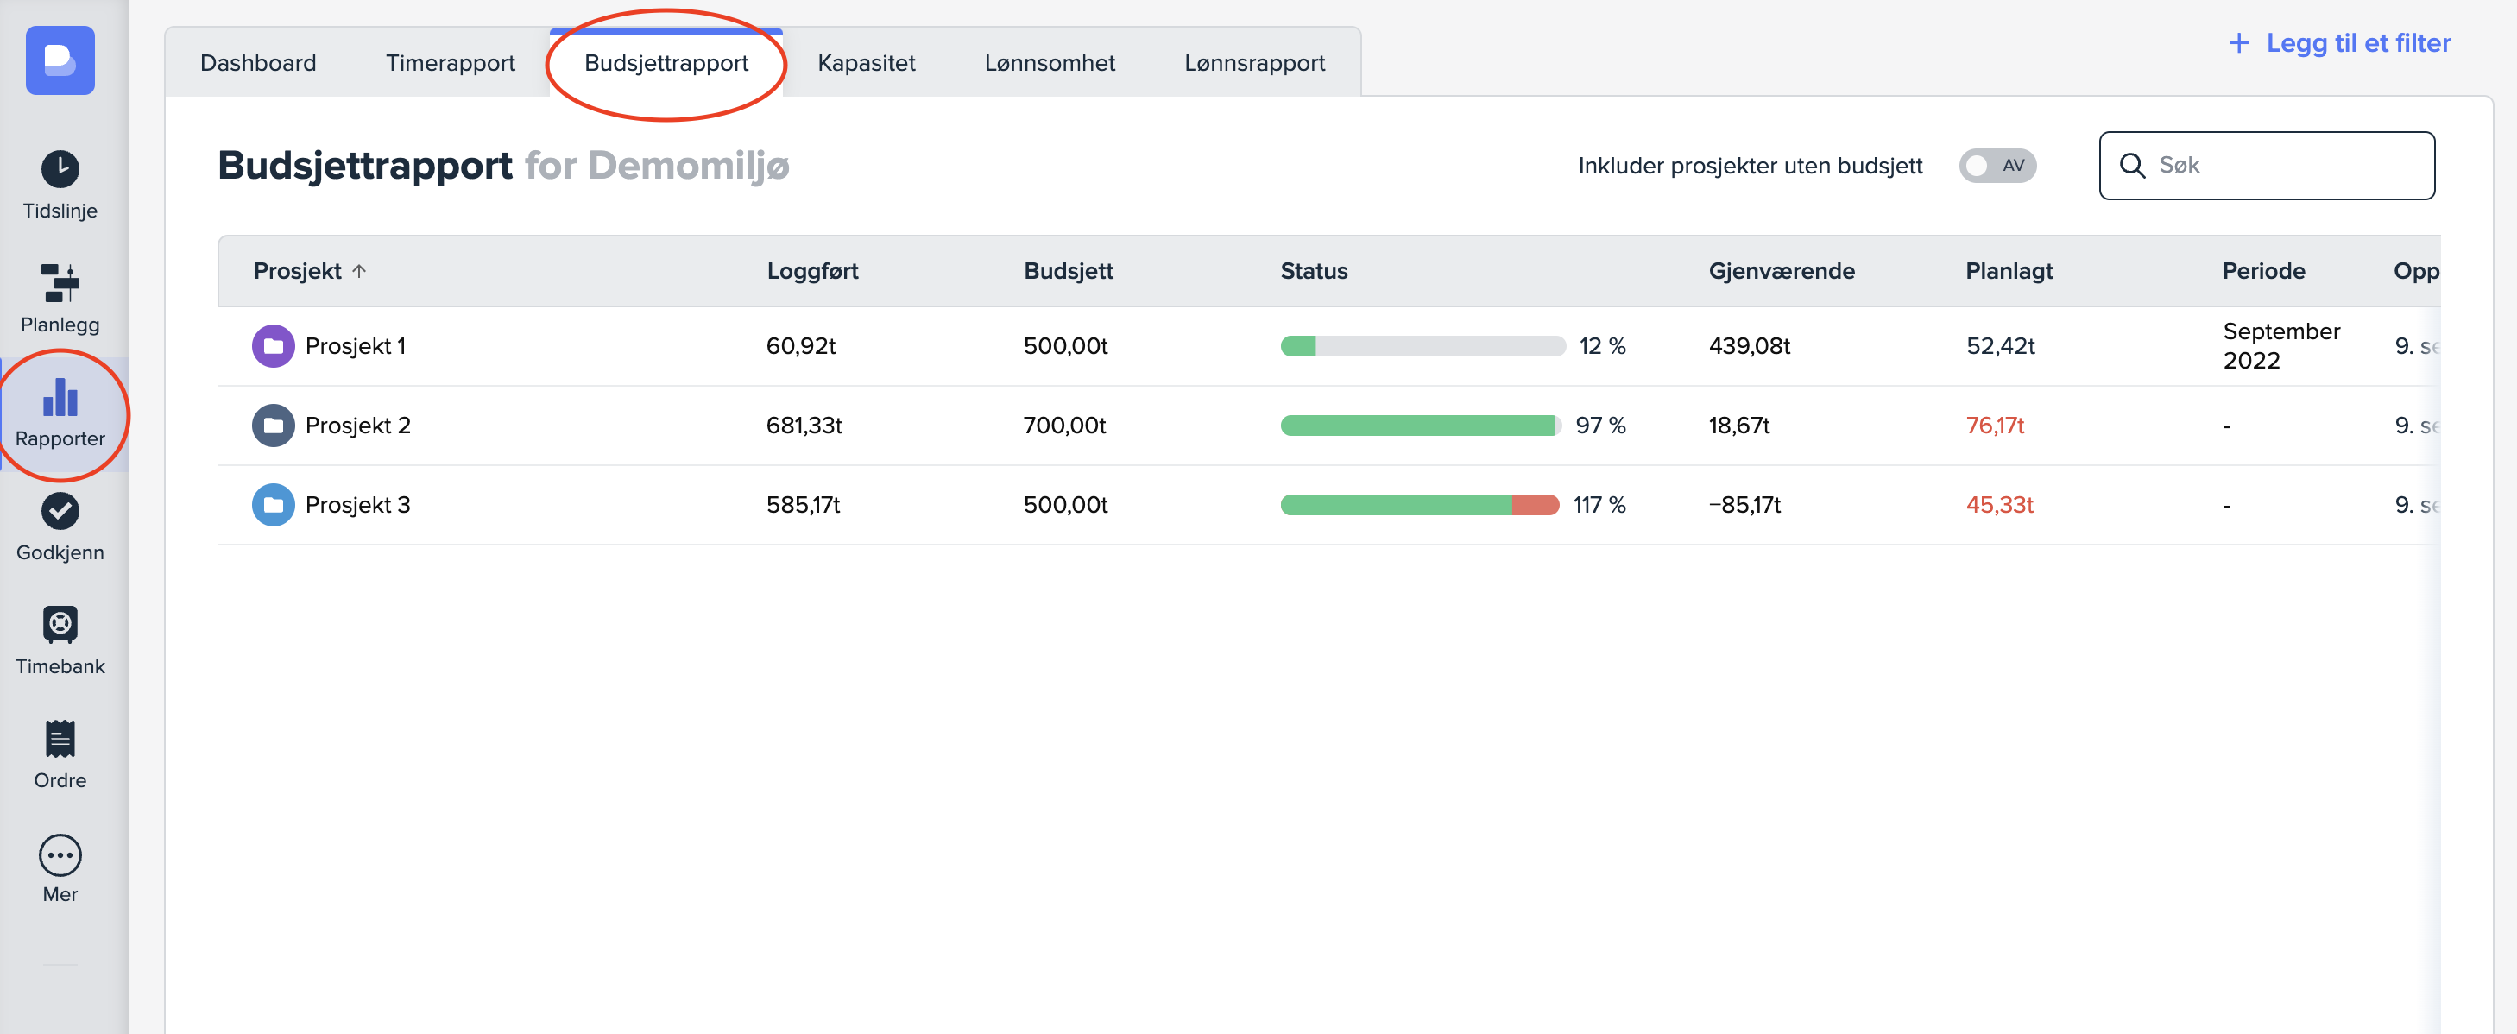Click the purple Prosjekt 1 folder icon
The height and width of the screenshot is (1034, 2517).
273,346
